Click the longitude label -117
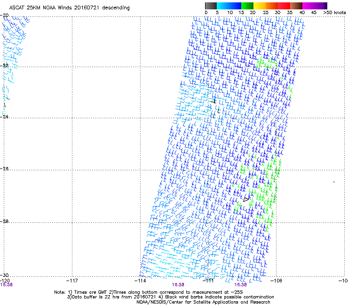This screenshot has height=305, width=348. pos(72,281)
